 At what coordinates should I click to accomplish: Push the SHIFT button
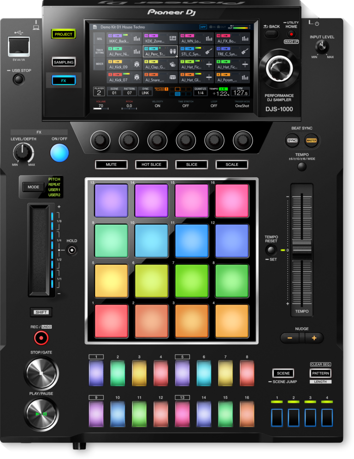click(41, 312)
